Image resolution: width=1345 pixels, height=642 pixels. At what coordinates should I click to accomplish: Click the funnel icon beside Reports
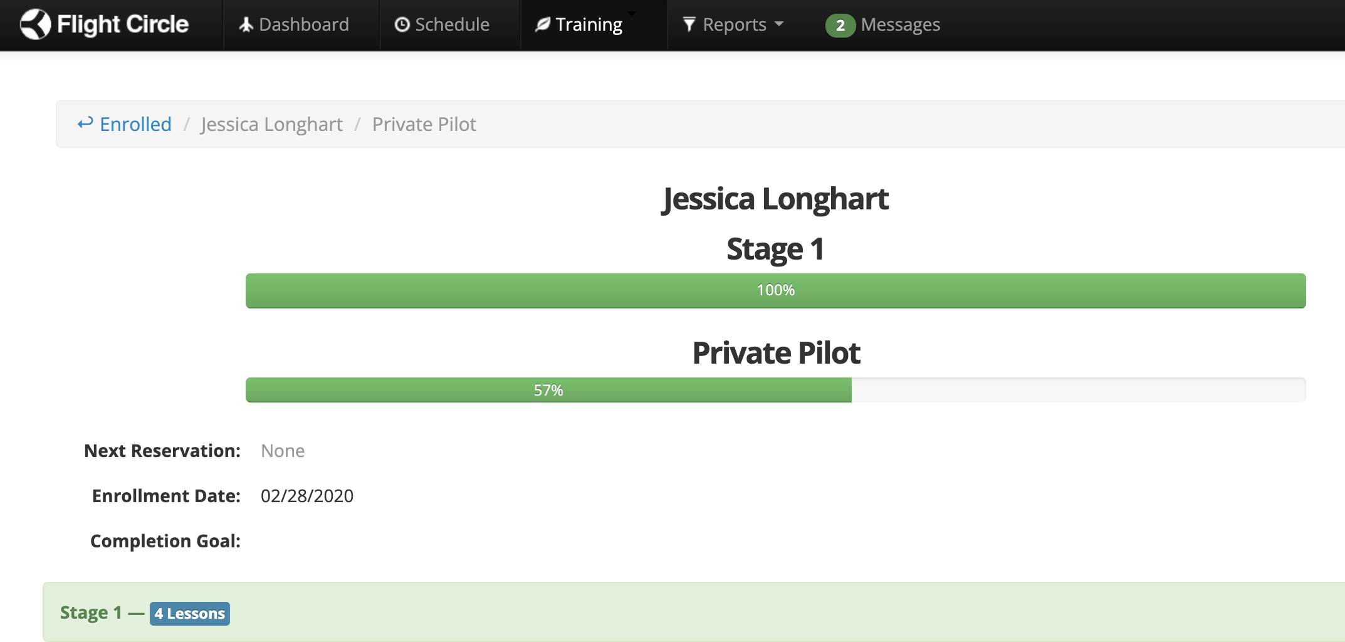coord(689,24)
